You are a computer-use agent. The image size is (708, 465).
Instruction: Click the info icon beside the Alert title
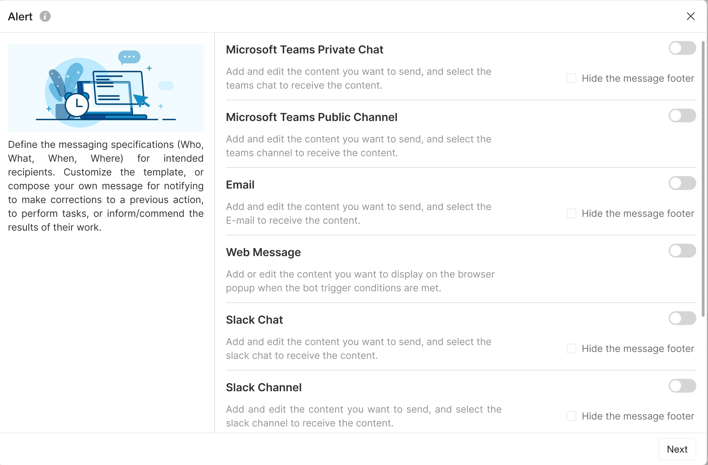[x=46, y=16]
